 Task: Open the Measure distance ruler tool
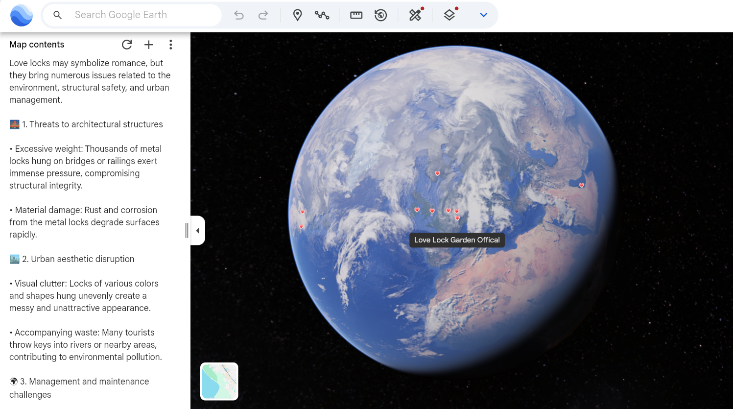point(356,15)
